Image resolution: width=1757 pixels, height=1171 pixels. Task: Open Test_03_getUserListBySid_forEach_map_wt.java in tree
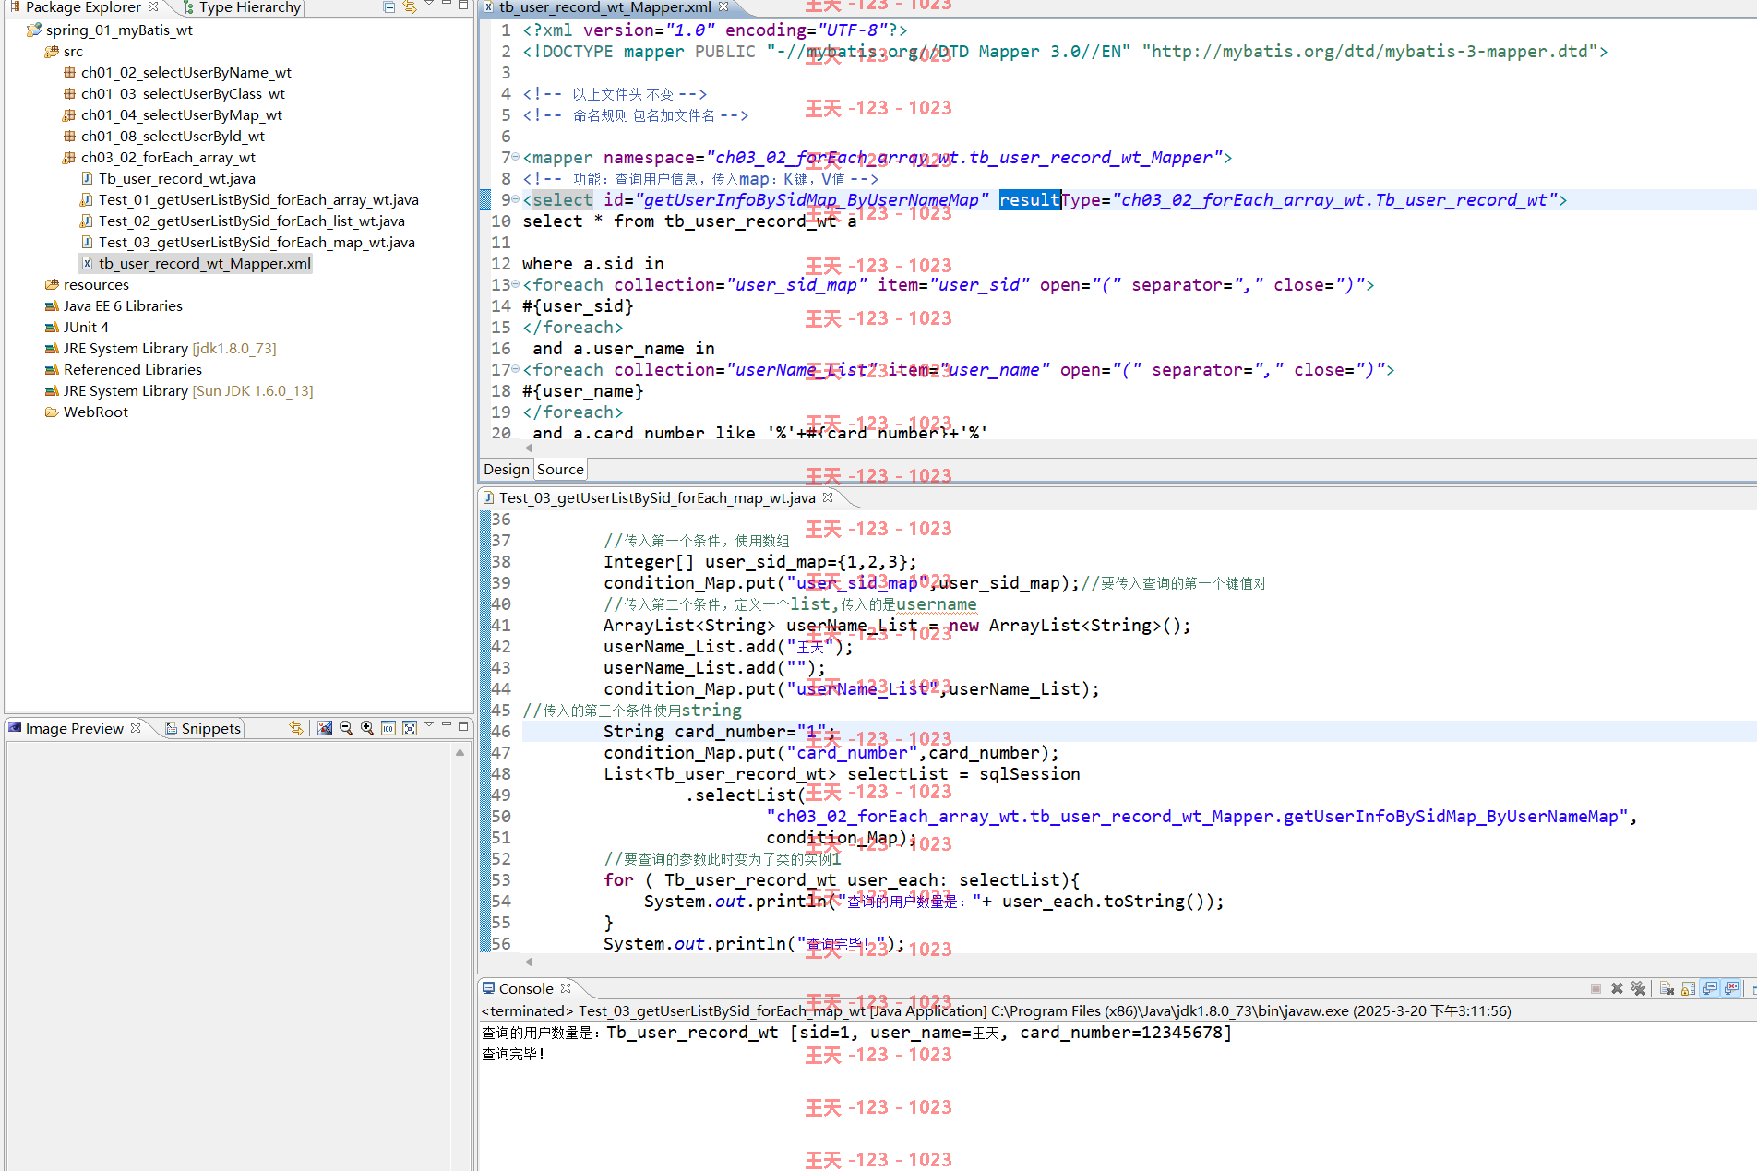257,242
